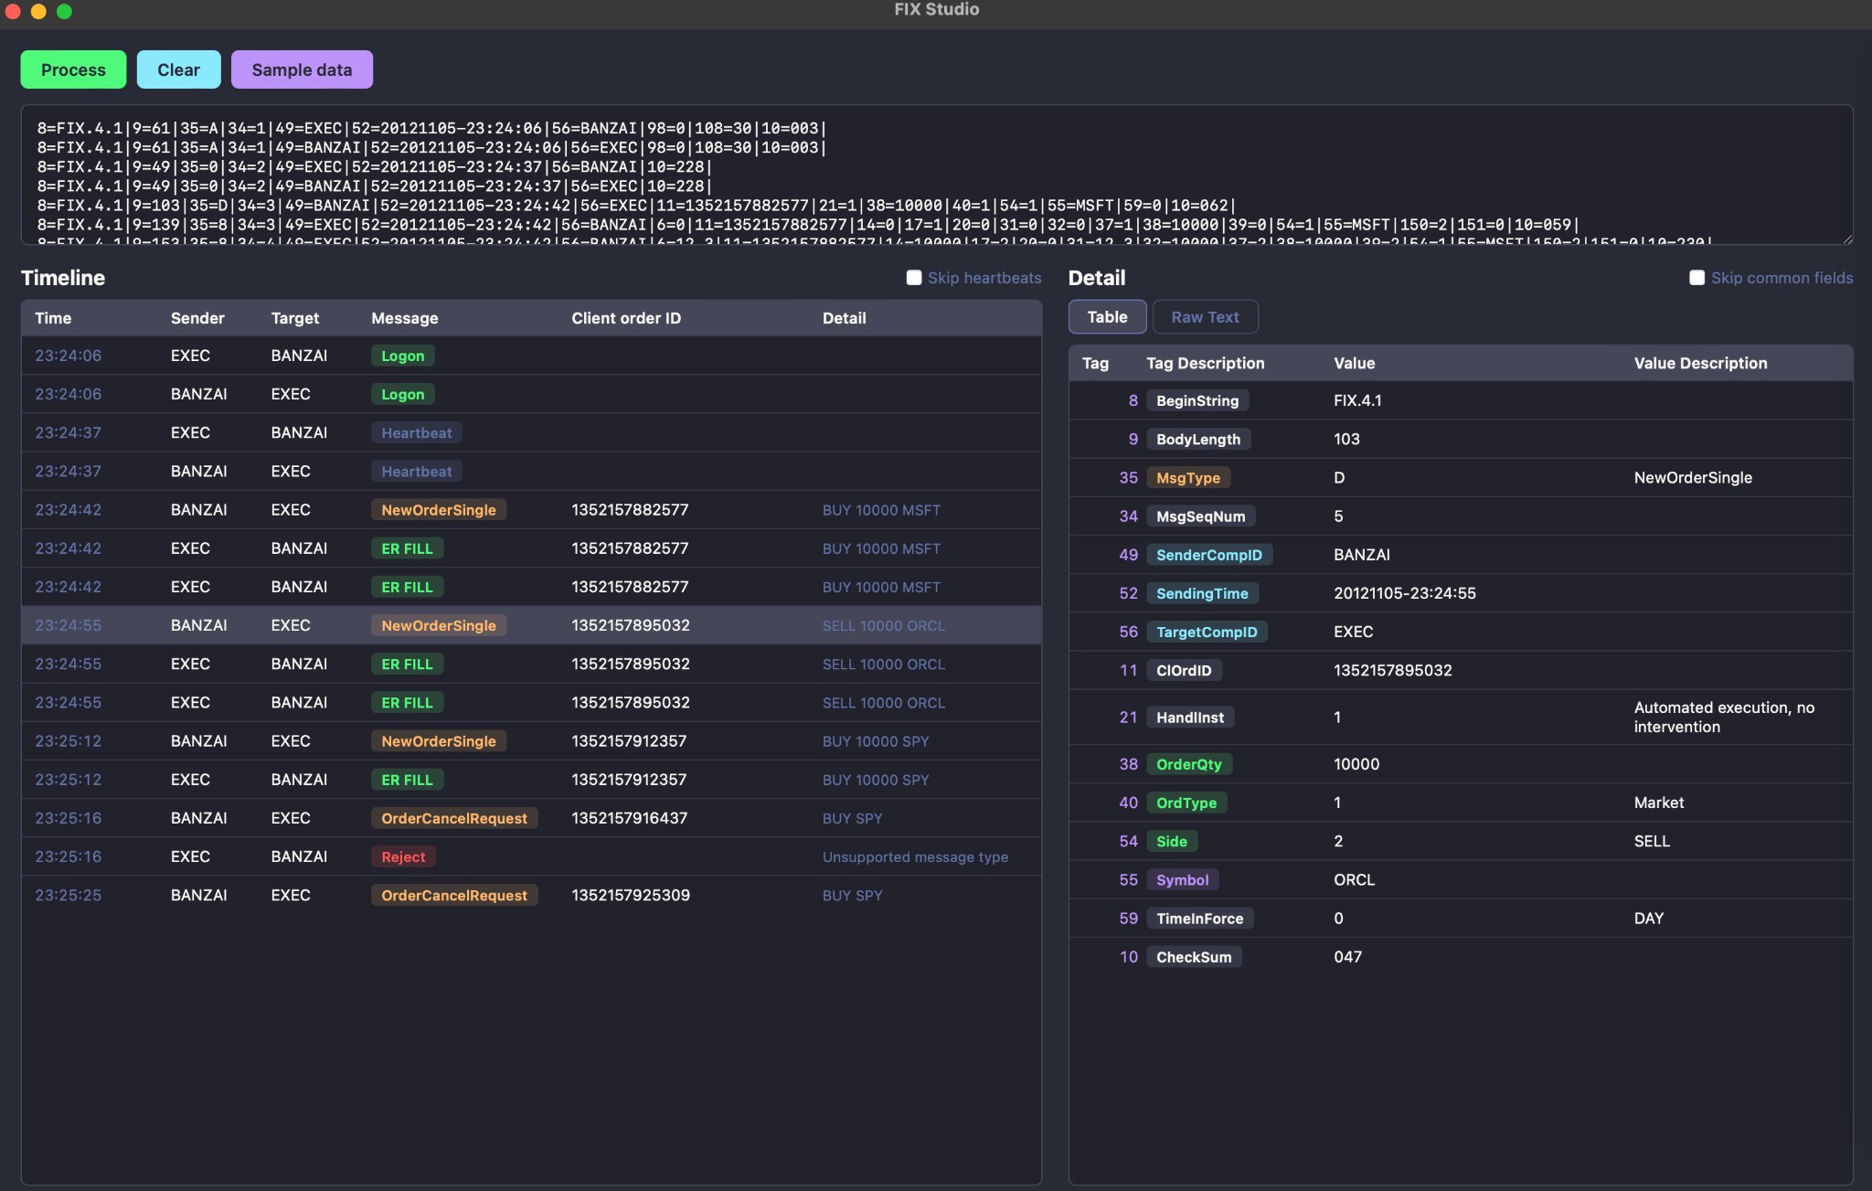Viewport: 1872px width, 1191px height.
Task: Click the OrderCancelRequest badge at 23:25:16
Action: tap(453, 818)
